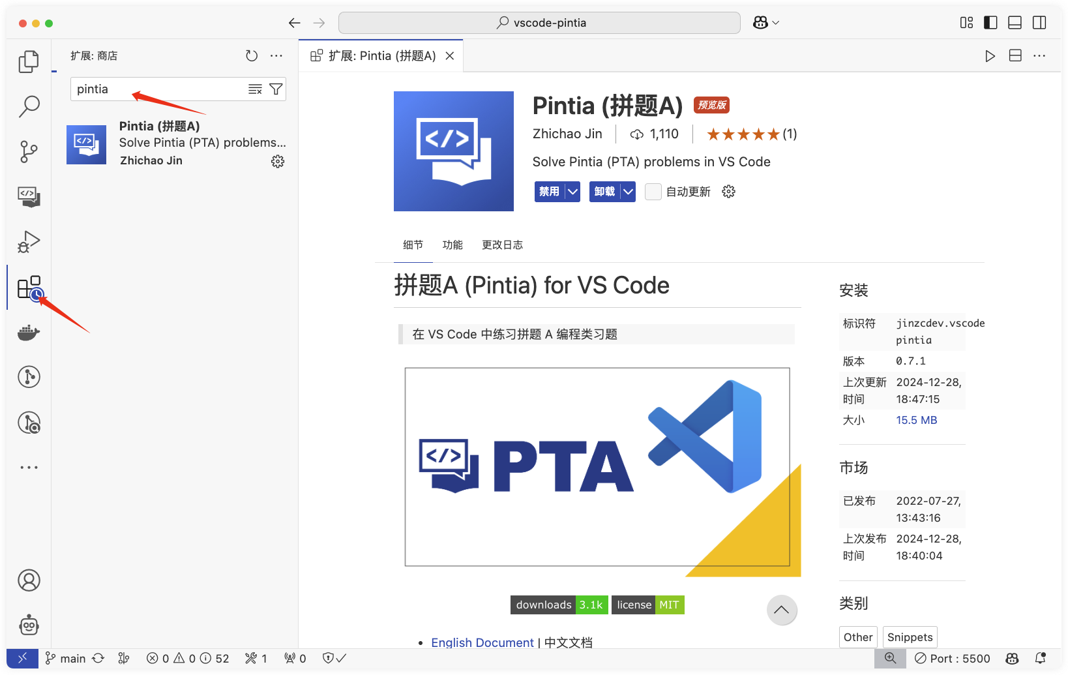1068x675 pixels.
Task: Click the notifications bell in status bar
Action: point(1040,658)
